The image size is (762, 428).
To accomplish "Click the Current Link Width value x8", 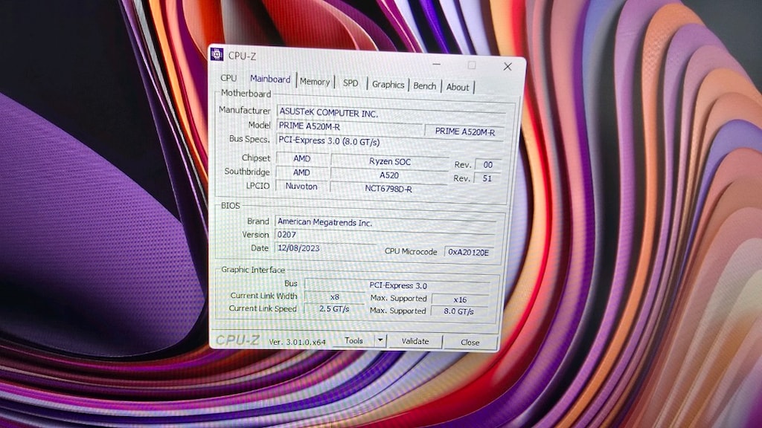I will pyautogui.click(x=334, y=296).
